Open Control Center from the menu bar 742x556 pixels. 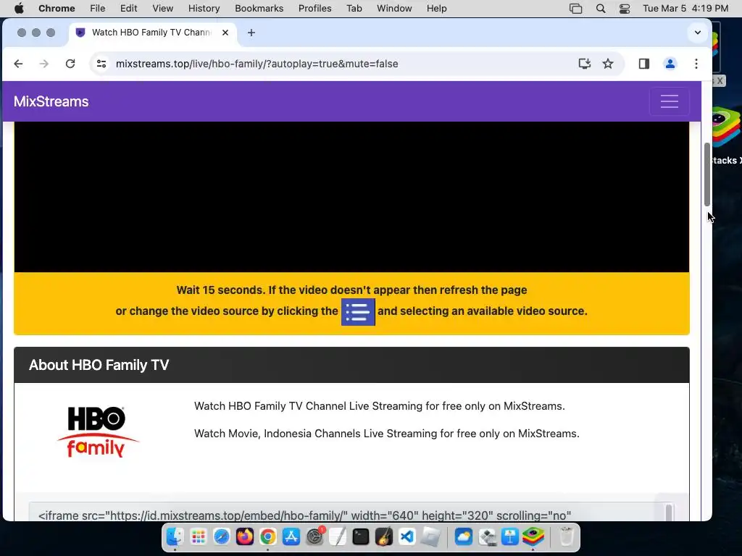[625, 9]
